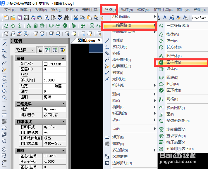This screenshot has height=169, width=208.
Task: Open the 文件(F) menu
Action: click(x=10, y=10)
